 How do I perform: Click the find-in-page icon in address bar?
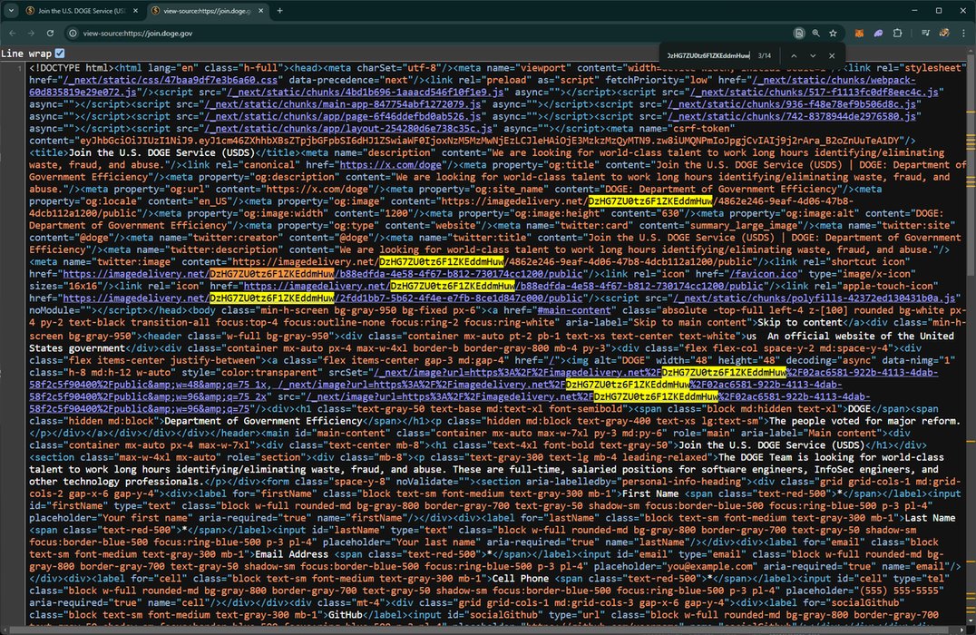(798, 33)
